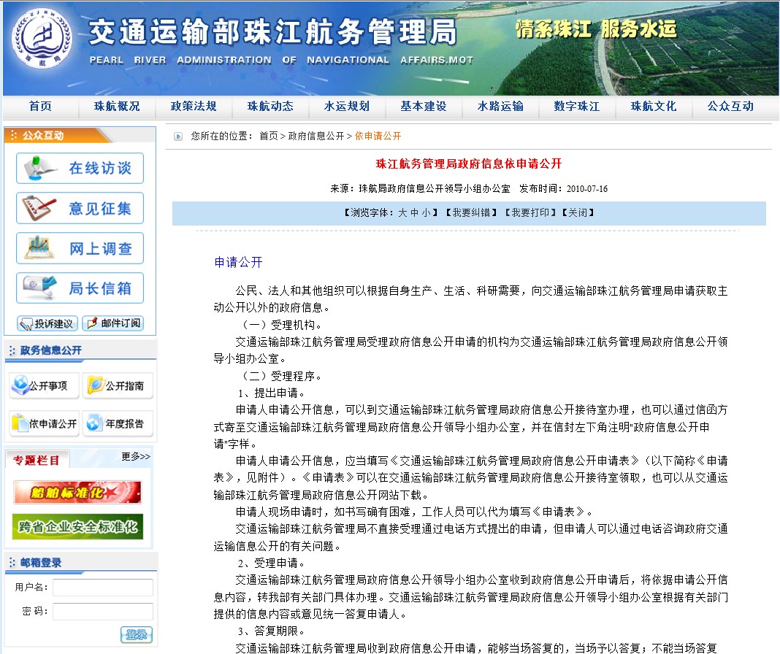The image size is (780, 654).
Task: Click the 邮件订阅 subscription icon button
Action: click(113, 323)
